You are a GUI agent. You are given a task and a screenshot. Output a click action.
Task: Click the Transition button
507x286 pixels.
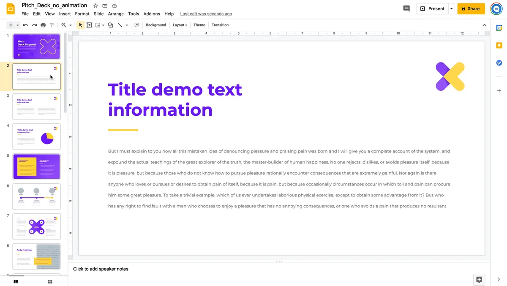coord(220,25)
